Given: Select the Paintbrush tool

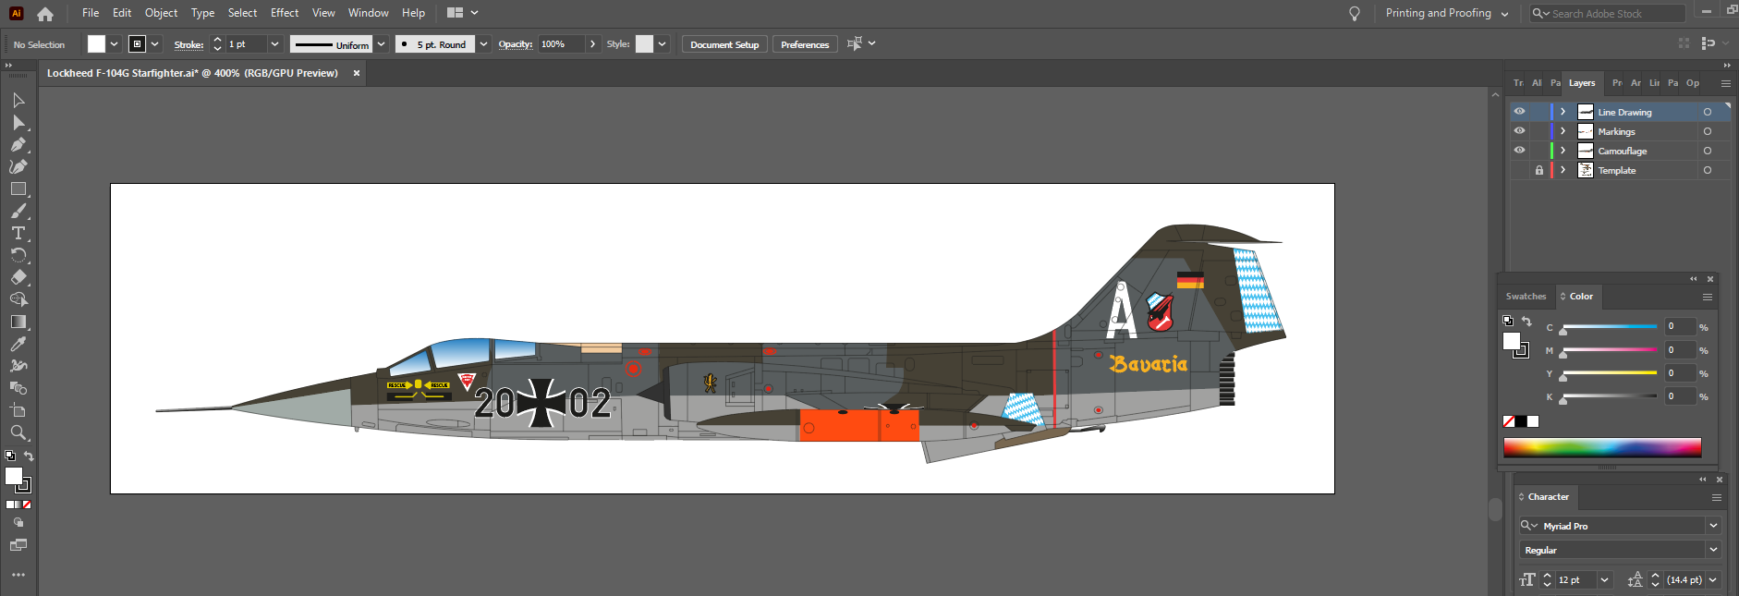Looking at the screenshot, I should tap(18, 212).
